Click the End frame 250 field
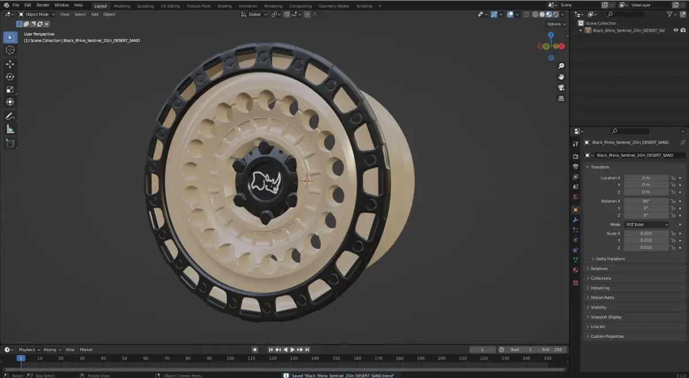The image size is (689, 378). (552, 349)
